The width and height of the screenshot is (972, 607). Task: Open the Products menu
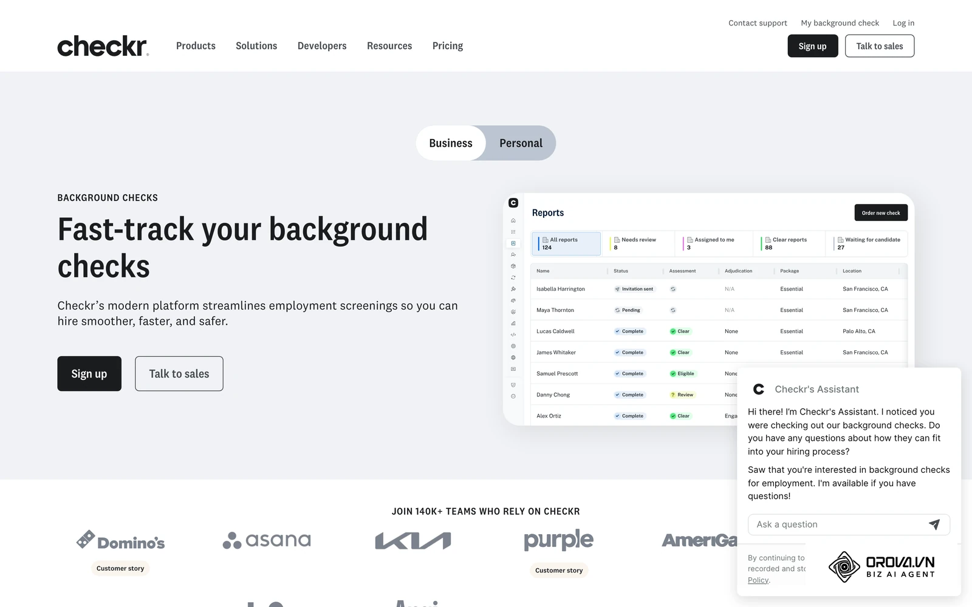click(196, 46)
